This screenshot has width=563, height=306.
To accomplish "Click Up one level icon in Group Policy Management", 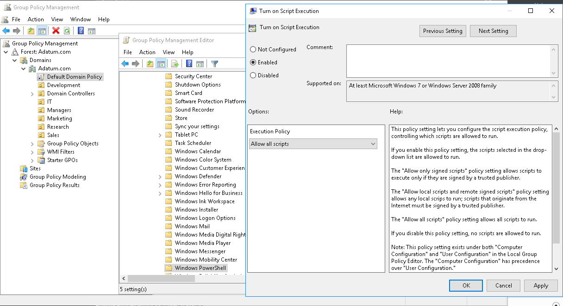I will click(31, 31).
